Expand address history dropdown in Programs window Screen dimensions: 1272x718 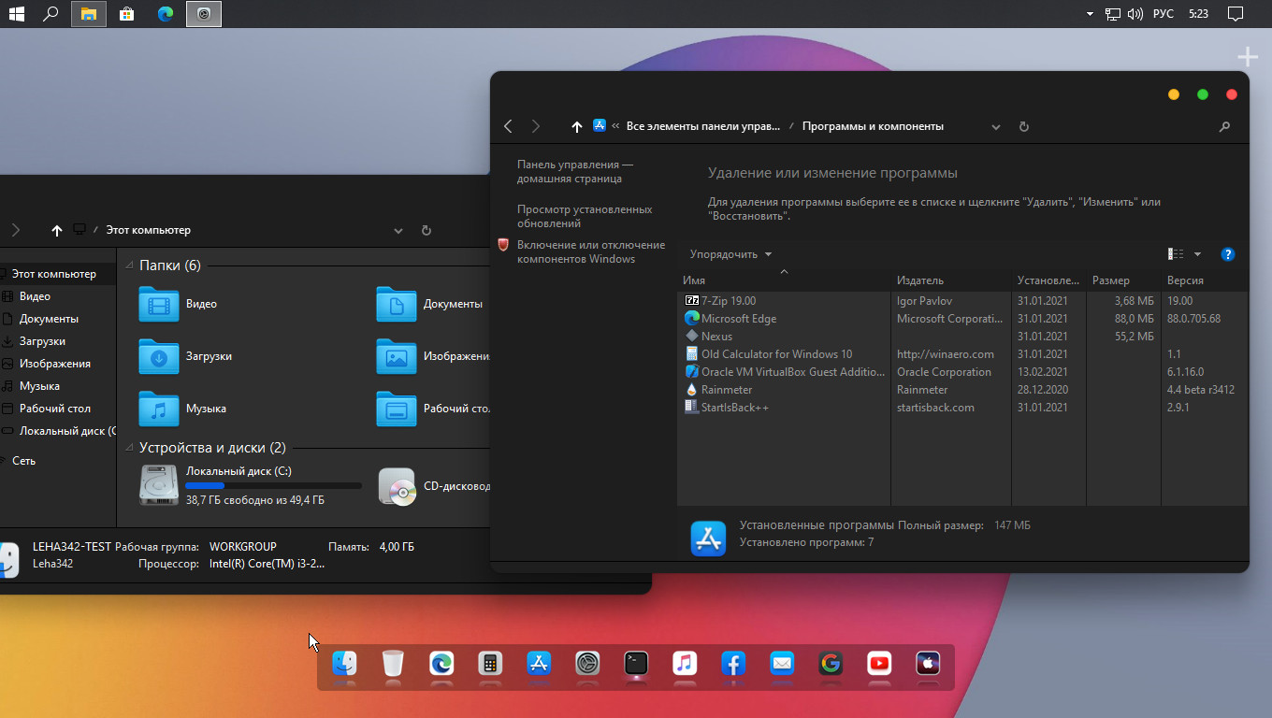coord(996,127)
